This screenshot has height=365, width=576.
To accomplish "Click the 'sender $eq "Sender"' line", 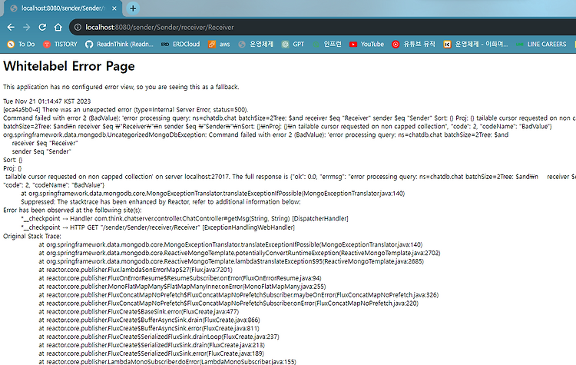I will click(41, 151).
